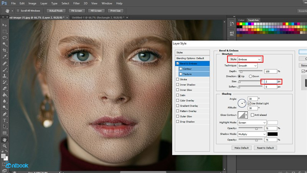Switch to the Untitled-1 document tab
The width and height of the screenshot is (307, 173).
pyautogui.click(x=96, y=18)
